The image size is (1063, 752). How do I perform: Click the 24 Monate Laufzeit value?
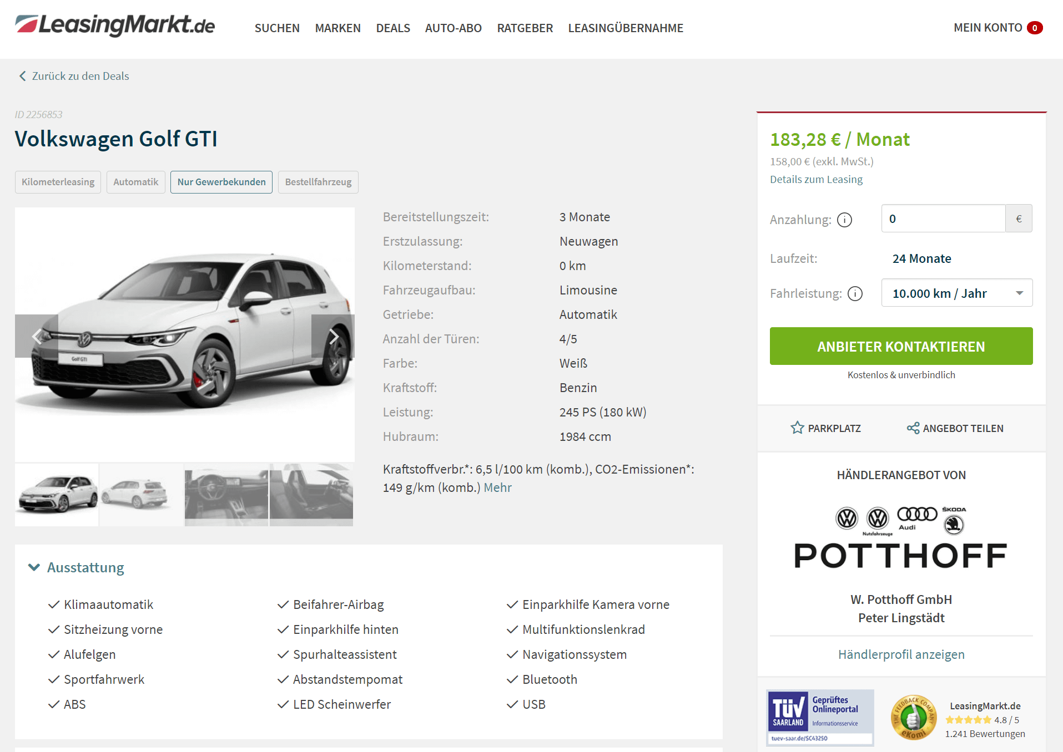(921, 258)
